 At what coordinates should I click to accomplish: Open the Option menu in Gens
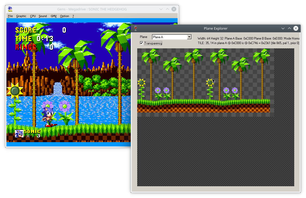pyautogui.click(x=64, y=16)
